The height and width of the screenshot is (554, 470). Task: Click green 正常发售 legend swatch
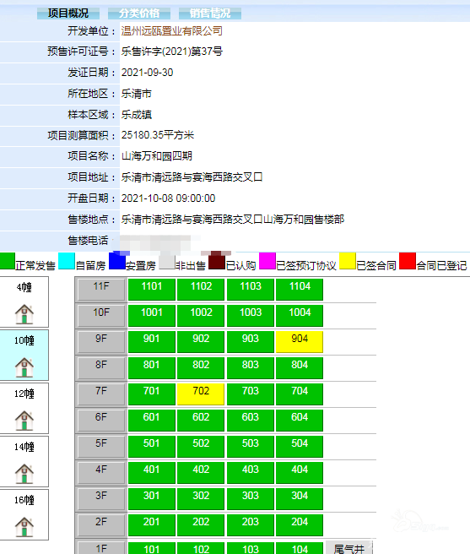[x=8, y=261]
